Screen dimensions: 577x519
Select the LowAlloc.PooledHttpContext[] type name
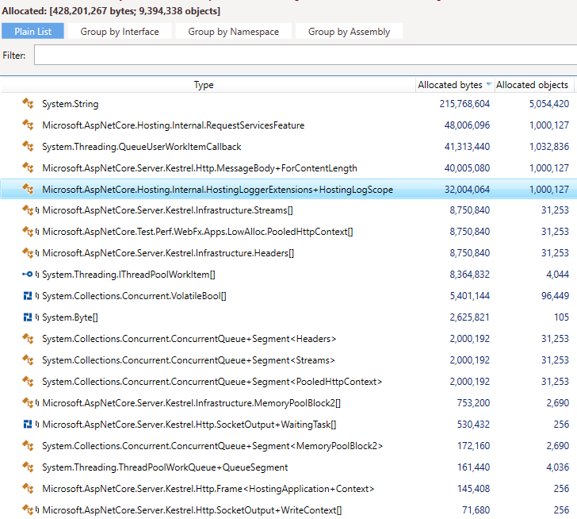197,232
